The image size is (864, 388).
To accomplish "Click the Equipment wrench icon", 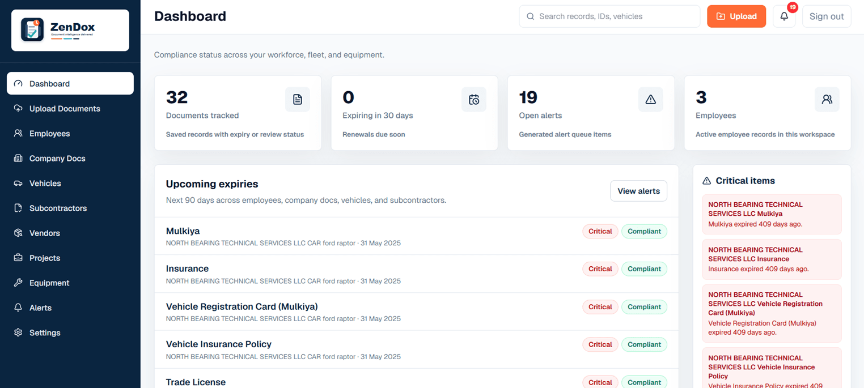I will pos(18,283).
